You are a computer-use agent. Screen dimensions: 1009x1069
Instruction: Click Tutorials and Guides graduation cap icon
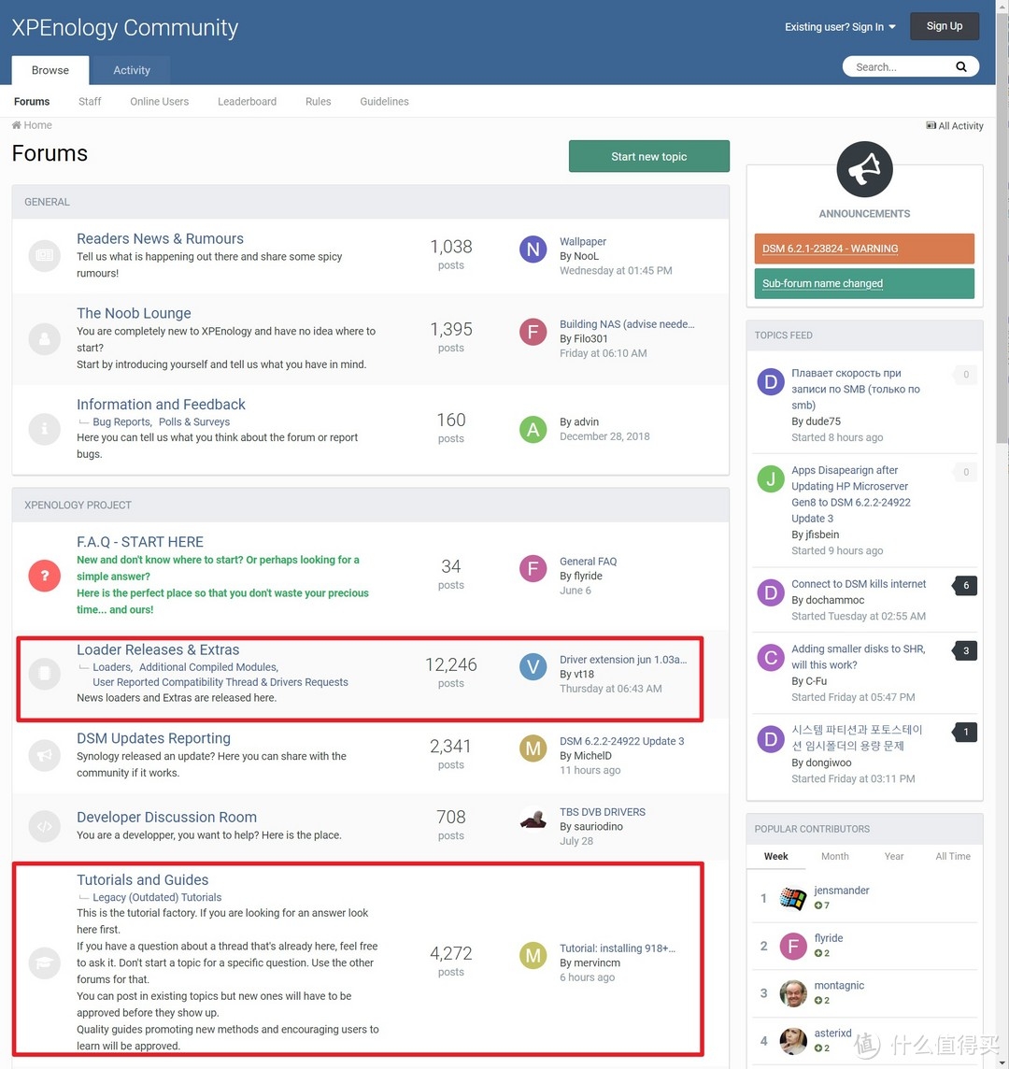[x=44, y=962]
